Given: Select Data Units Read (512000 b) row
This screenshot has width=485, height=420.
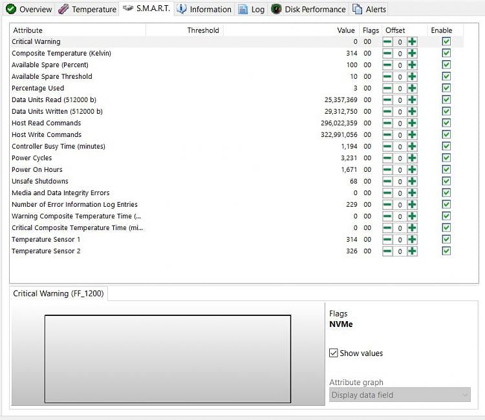Looking at the screenshot, I should (x=237, y=100).
